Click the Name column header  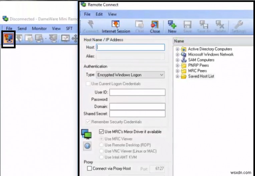(x=213, y=41)
